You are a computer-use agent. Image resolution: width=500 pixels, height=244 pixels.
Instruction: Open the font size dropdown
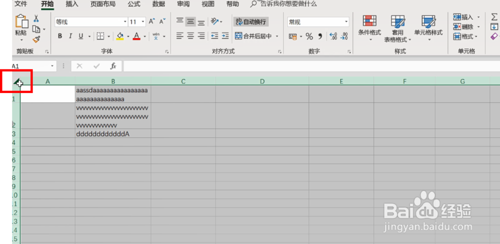coord(143,21)
